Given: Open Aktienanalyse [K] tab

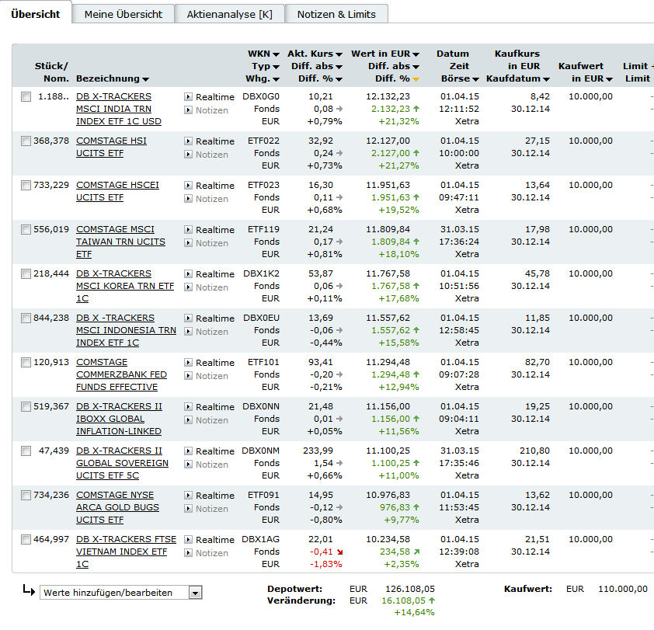Looking at the screenshot, I should point(229,14).
